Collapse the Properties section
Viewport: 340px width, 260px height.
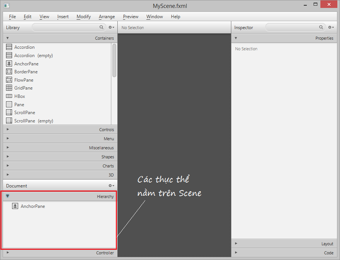(236, 38)
